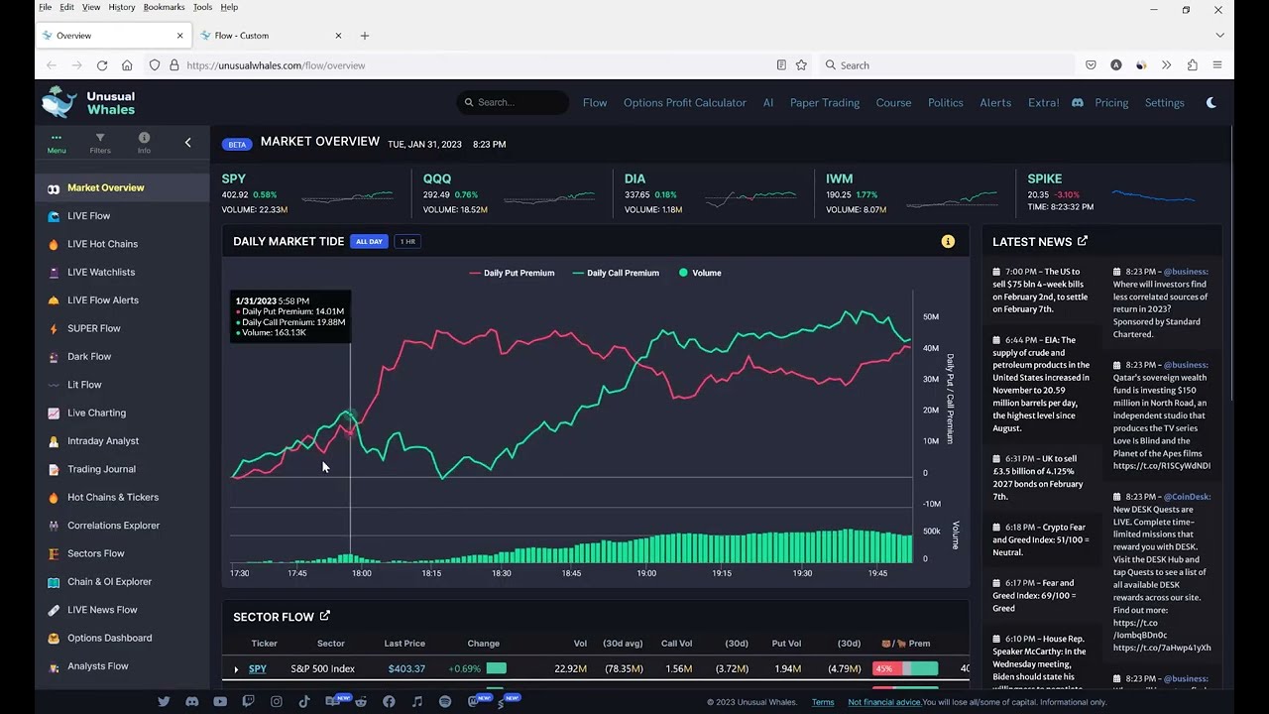
Task: Open Firefox application menu hamburger
Action: tap(1217, 64)
